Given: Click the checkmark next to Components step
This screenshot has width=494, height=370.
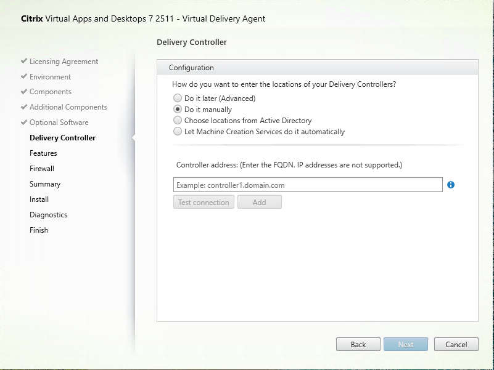Looking at the screenshot, I should point(24,92).
